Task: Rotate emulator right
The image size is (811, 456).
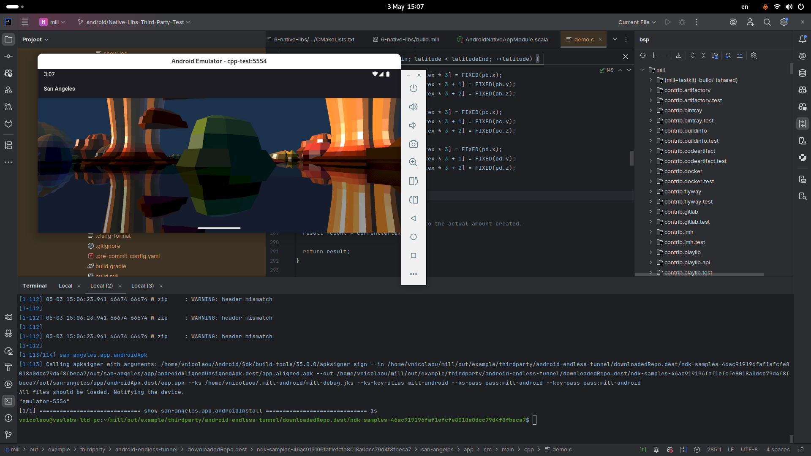Action: coord(414,200)
